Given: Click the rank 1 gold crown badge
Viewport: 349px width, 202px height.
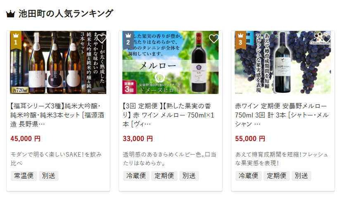Looking at the screenshot, I should click(x=16, y=40).
